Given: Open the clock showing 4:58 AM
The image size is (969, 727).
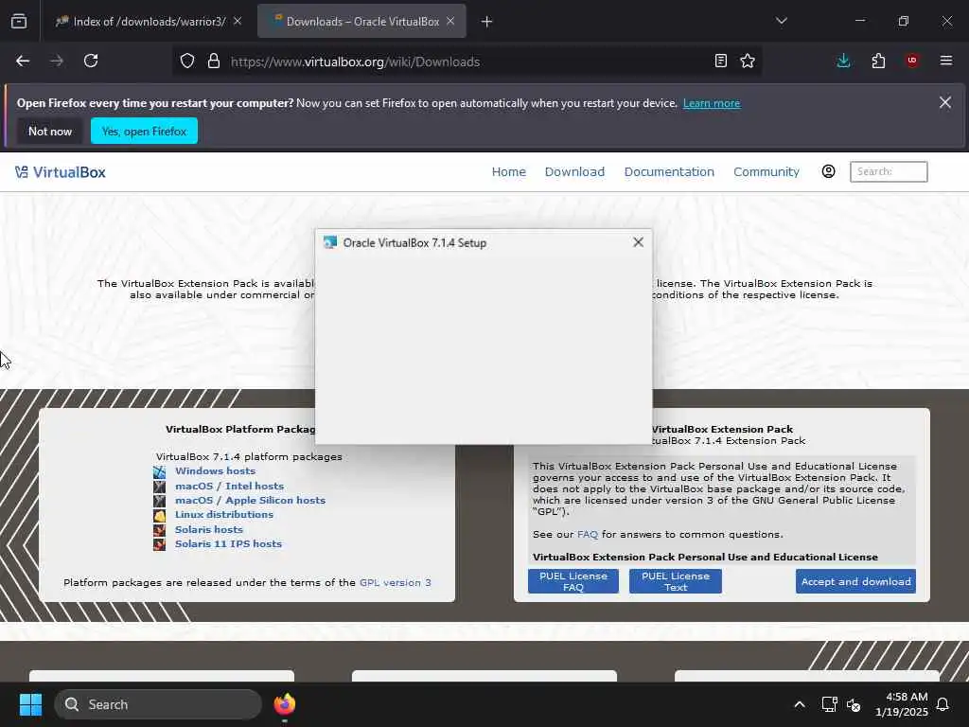Looking at the screenshot, I should [901, 704].
